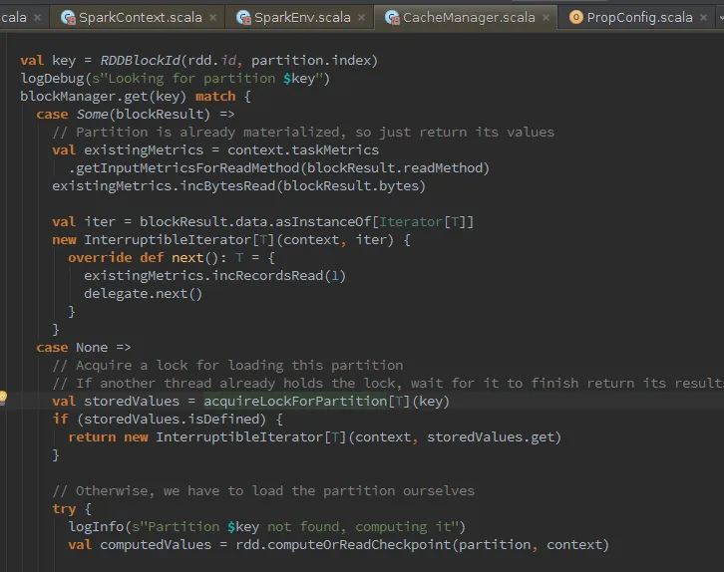Open the PropConfig.scala tab

pos(639,17)
